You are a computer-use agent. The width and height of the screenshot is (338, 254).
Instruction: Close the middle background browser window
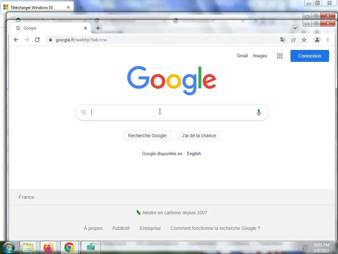tap(328, 16)
